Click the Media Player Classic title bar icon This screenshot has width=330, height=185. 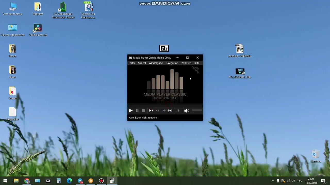[x=131, y=58]
